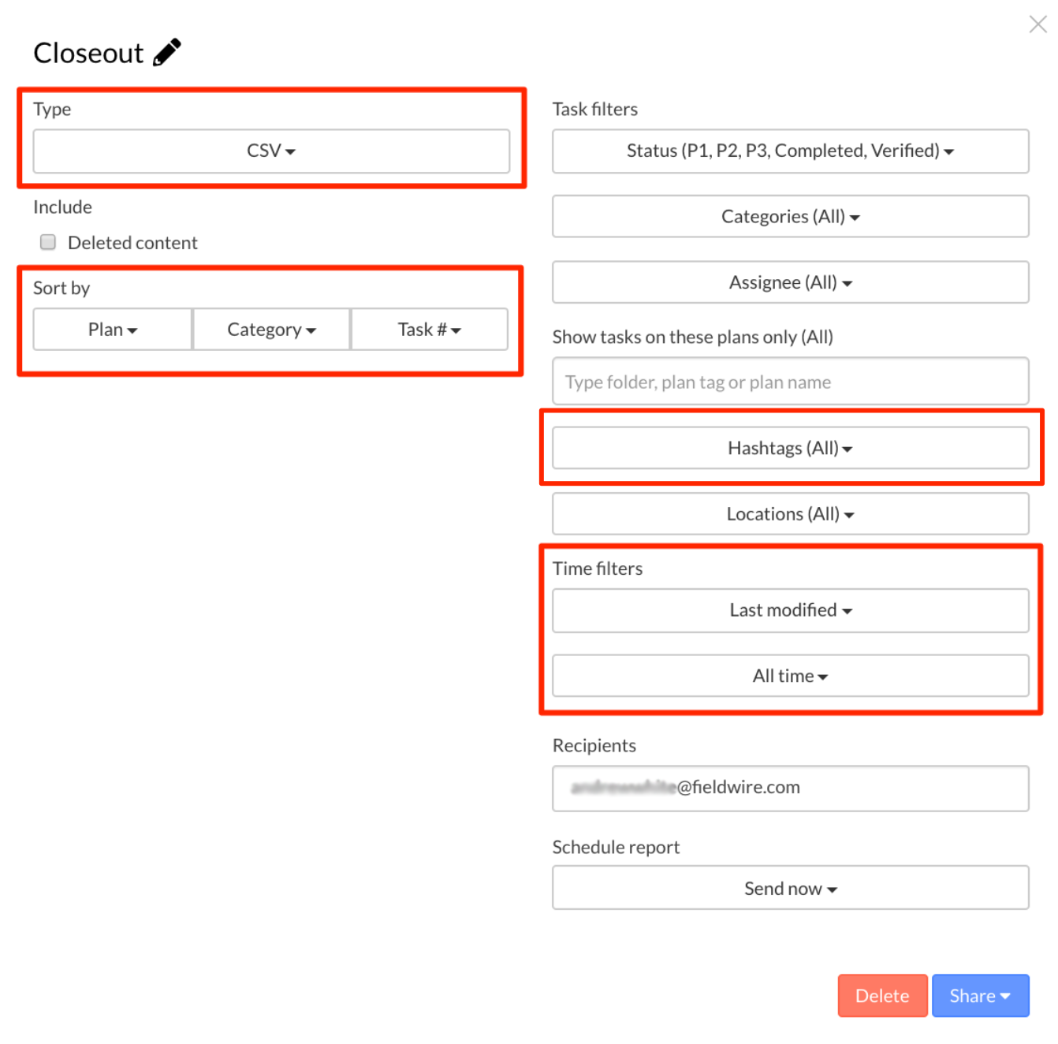Viewport: 1058px width, 1044px height.
Task: Open the All time range dropdown
Action: (790, 676)
